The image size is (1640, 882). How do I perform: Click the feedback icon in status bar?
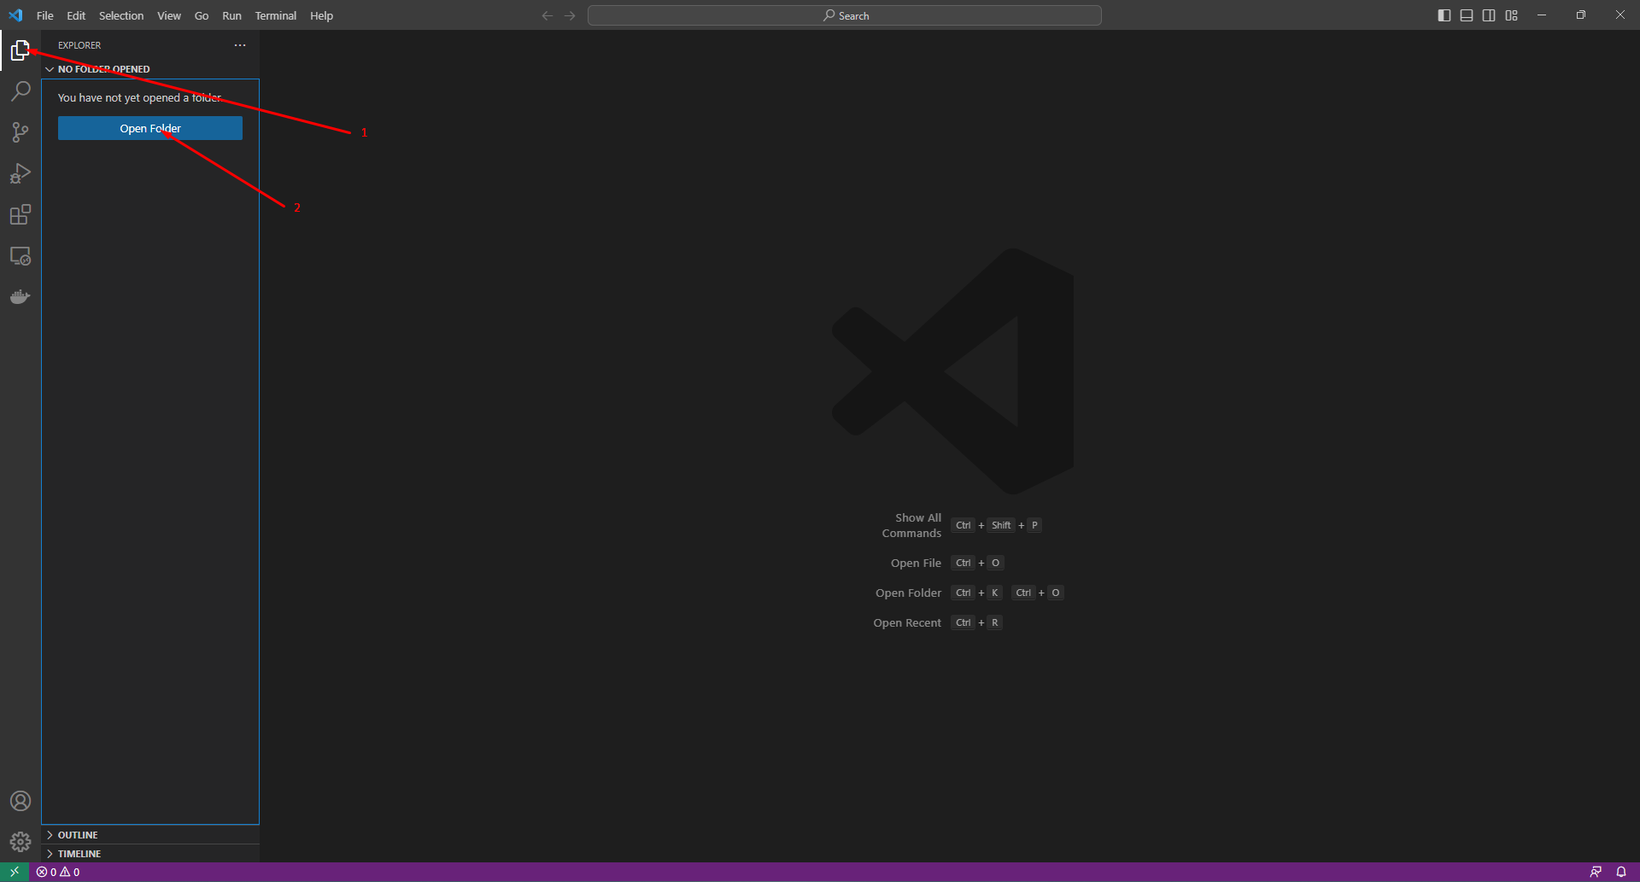(x=1596, y=872)
